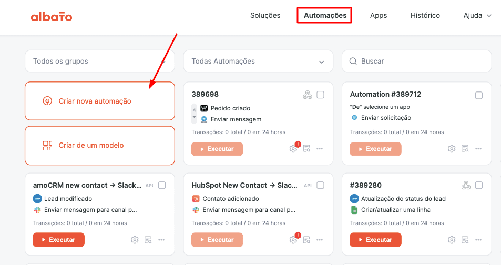Image resolution: width=501 pixels, height=265 pixels.
Task: Open more options of automation 389698
Action: click(x=320, y=149)
